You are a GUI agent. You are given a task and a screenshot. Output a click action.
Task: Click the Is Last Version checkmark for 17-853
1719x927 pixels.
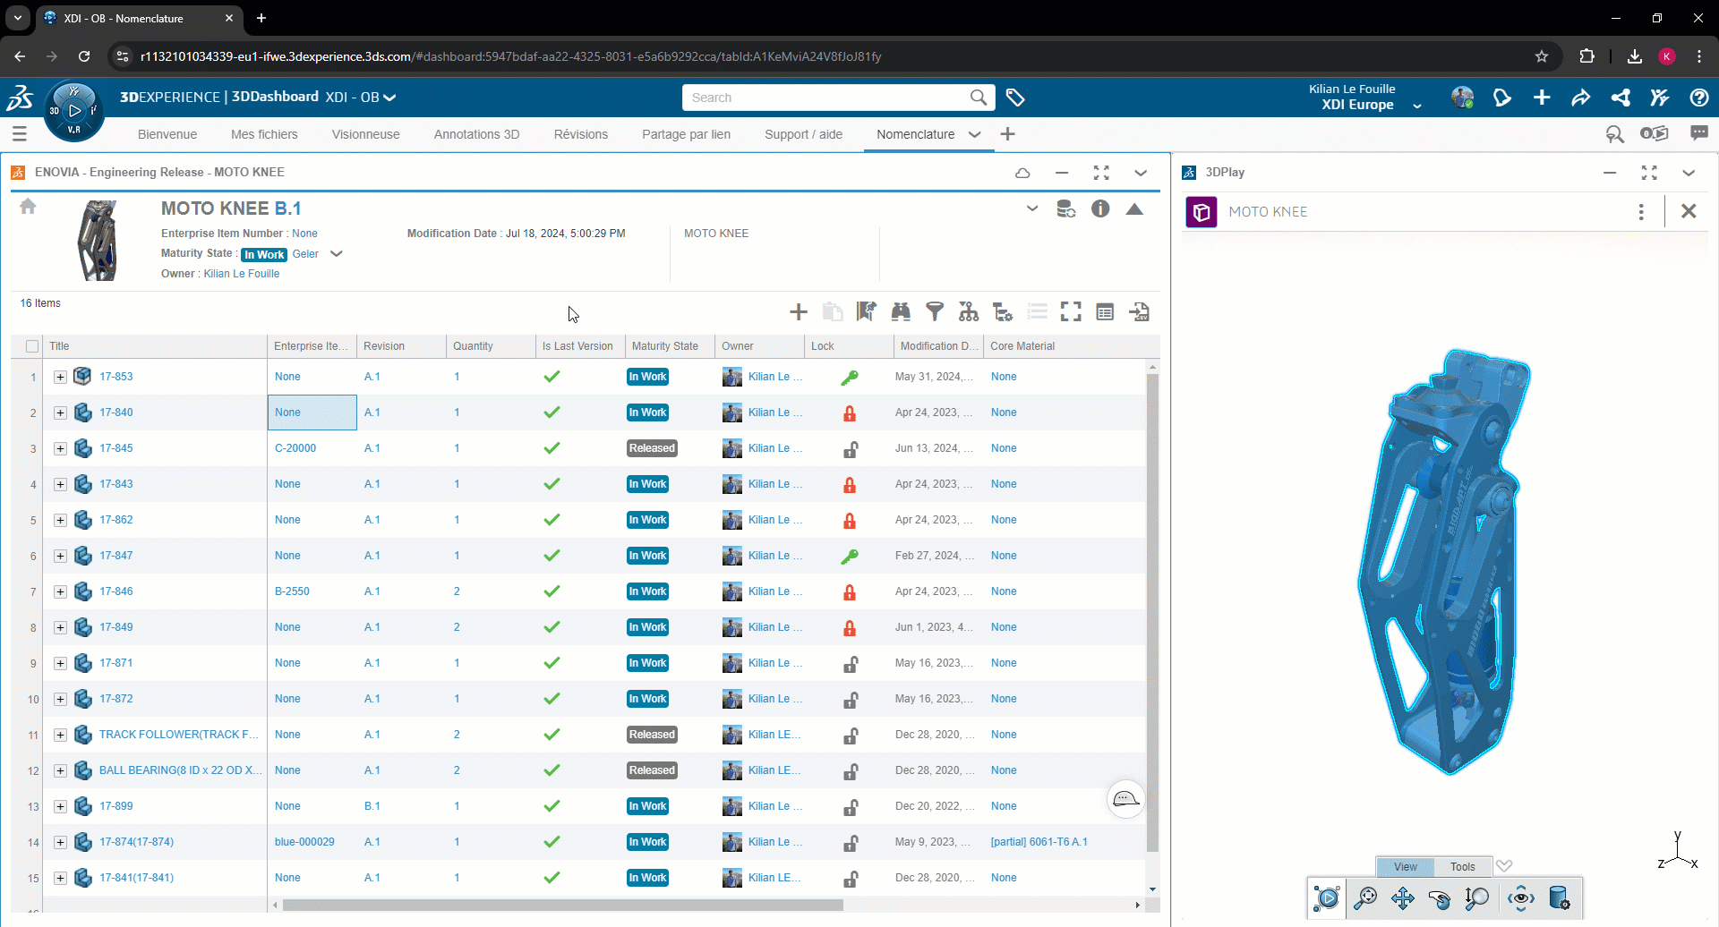(x=552, y=377)
